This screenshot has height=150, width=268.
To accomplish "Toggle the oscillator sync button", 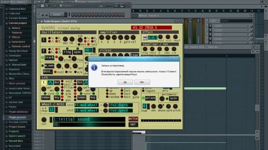I will [x=77, y=52].
